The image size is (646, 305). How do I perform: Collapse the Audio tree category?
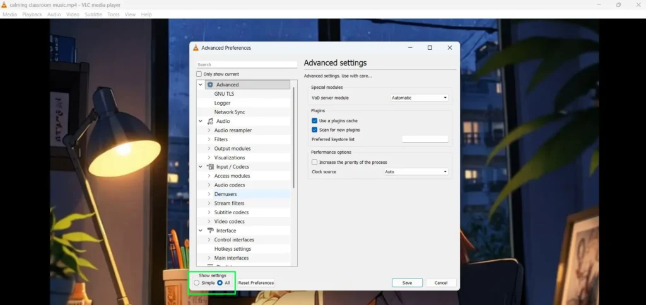coord(201,121)
